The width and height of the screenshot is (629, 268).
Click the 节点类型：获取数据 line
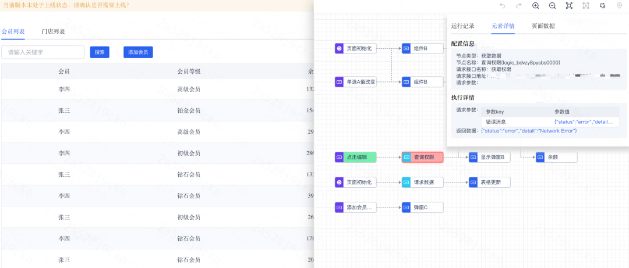coord(479,56)
